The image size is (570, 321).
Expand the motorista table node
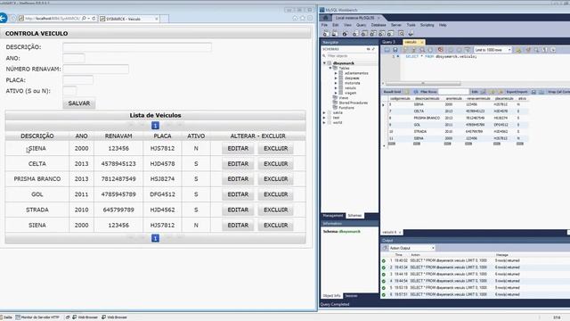point(336,83)
